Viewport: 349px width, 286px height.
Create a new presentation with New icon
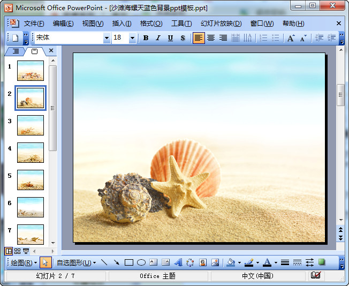point(15,38)
